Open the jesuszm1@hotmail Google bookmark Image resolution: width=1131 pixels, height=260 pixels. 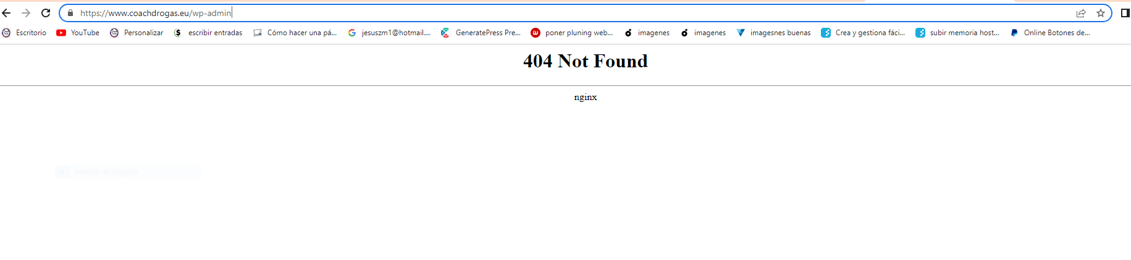click(389, 33)
